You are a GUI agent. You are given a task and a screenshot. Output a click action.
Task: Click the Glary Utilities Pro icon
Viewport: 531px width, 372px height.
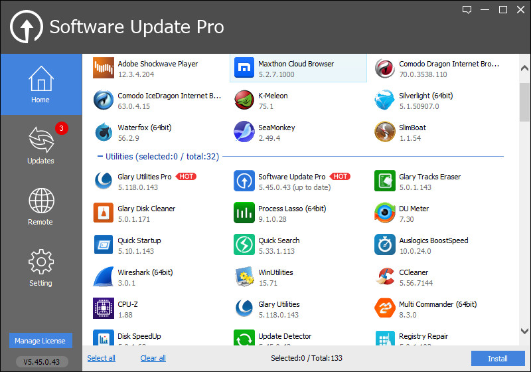point(104,181)
